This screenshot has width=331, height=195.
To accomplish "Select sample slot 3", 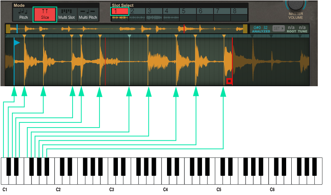I will click(x=154, y=11).
